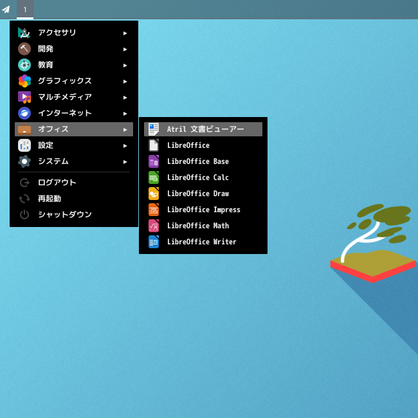Open the 教育 menu entry
Viewport: 418px width, 418px height.
point(74,65)
